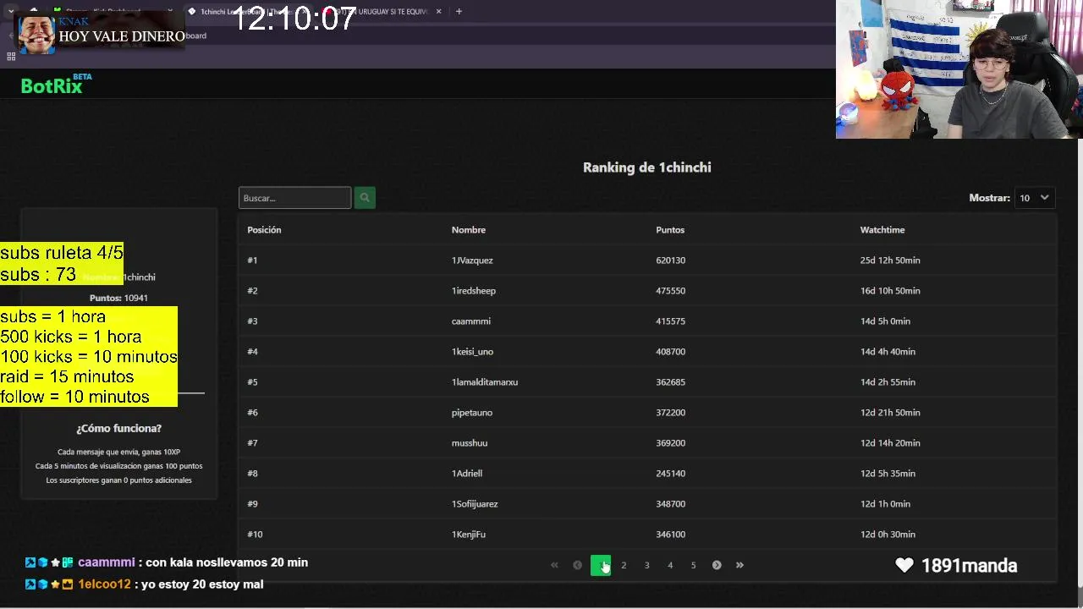
Task: Click the streamer webcam overlay
Action: (959, 69)
